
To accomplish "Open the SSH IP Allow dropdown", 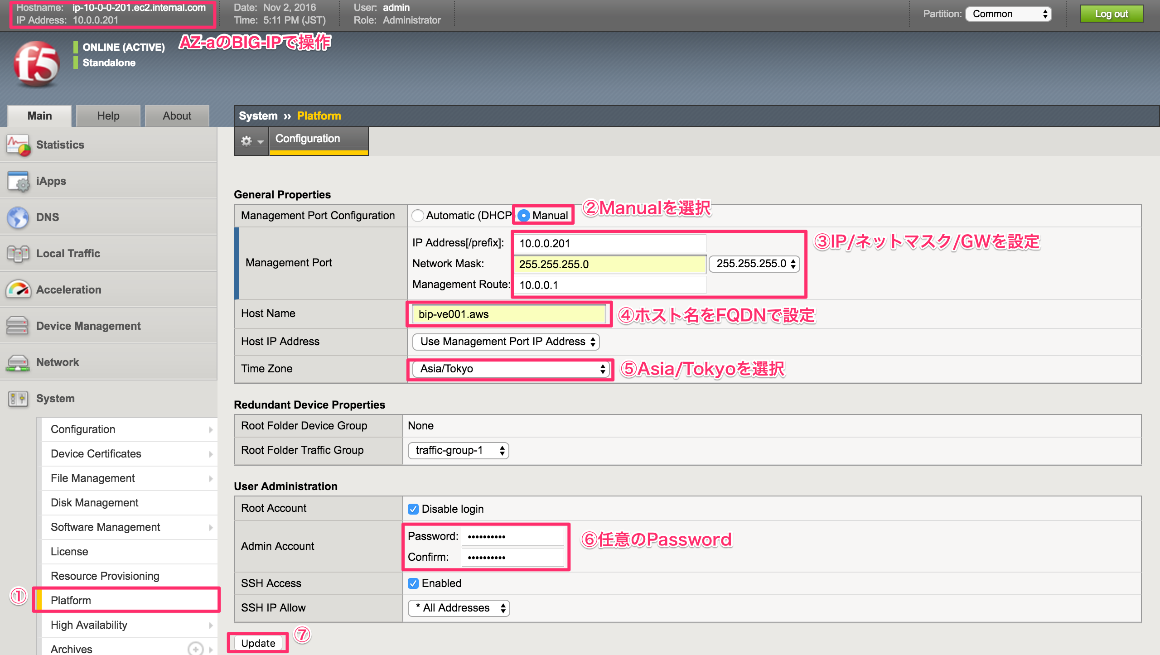I will point(459,607).
